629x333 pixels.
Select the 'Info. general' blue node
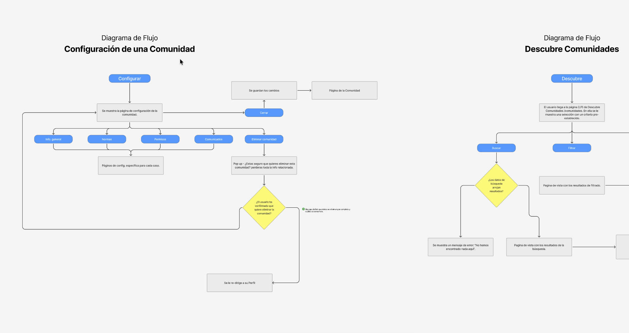tap(53, 139)
